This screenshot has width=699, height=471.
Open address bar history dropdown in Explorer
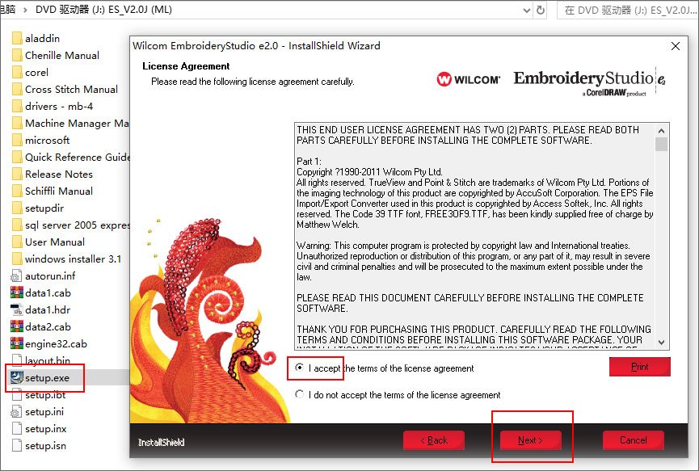[x=527, y=10]
